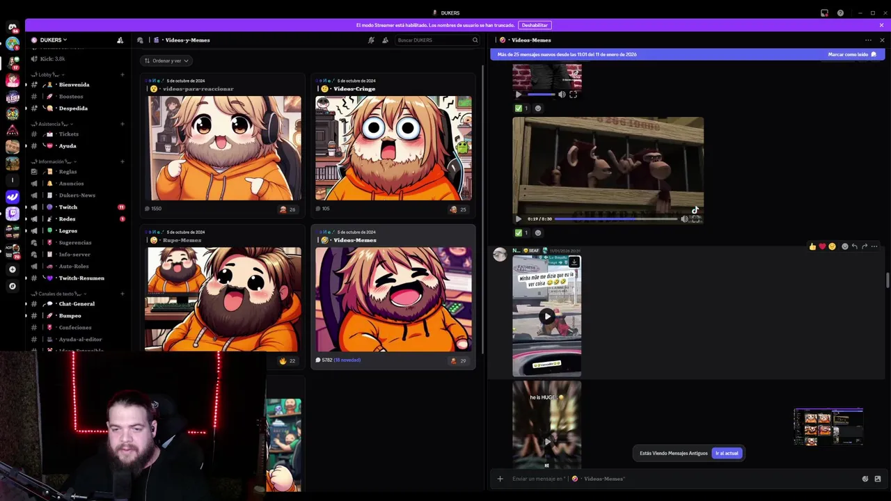The width and height of the screenshot is (891, 501).
Task: Click Deshabilitar in the Streamer mode banner
Action: [535, 25]
